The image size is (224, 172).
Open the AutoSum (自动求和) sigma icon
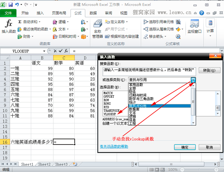(x=20, y=22)
